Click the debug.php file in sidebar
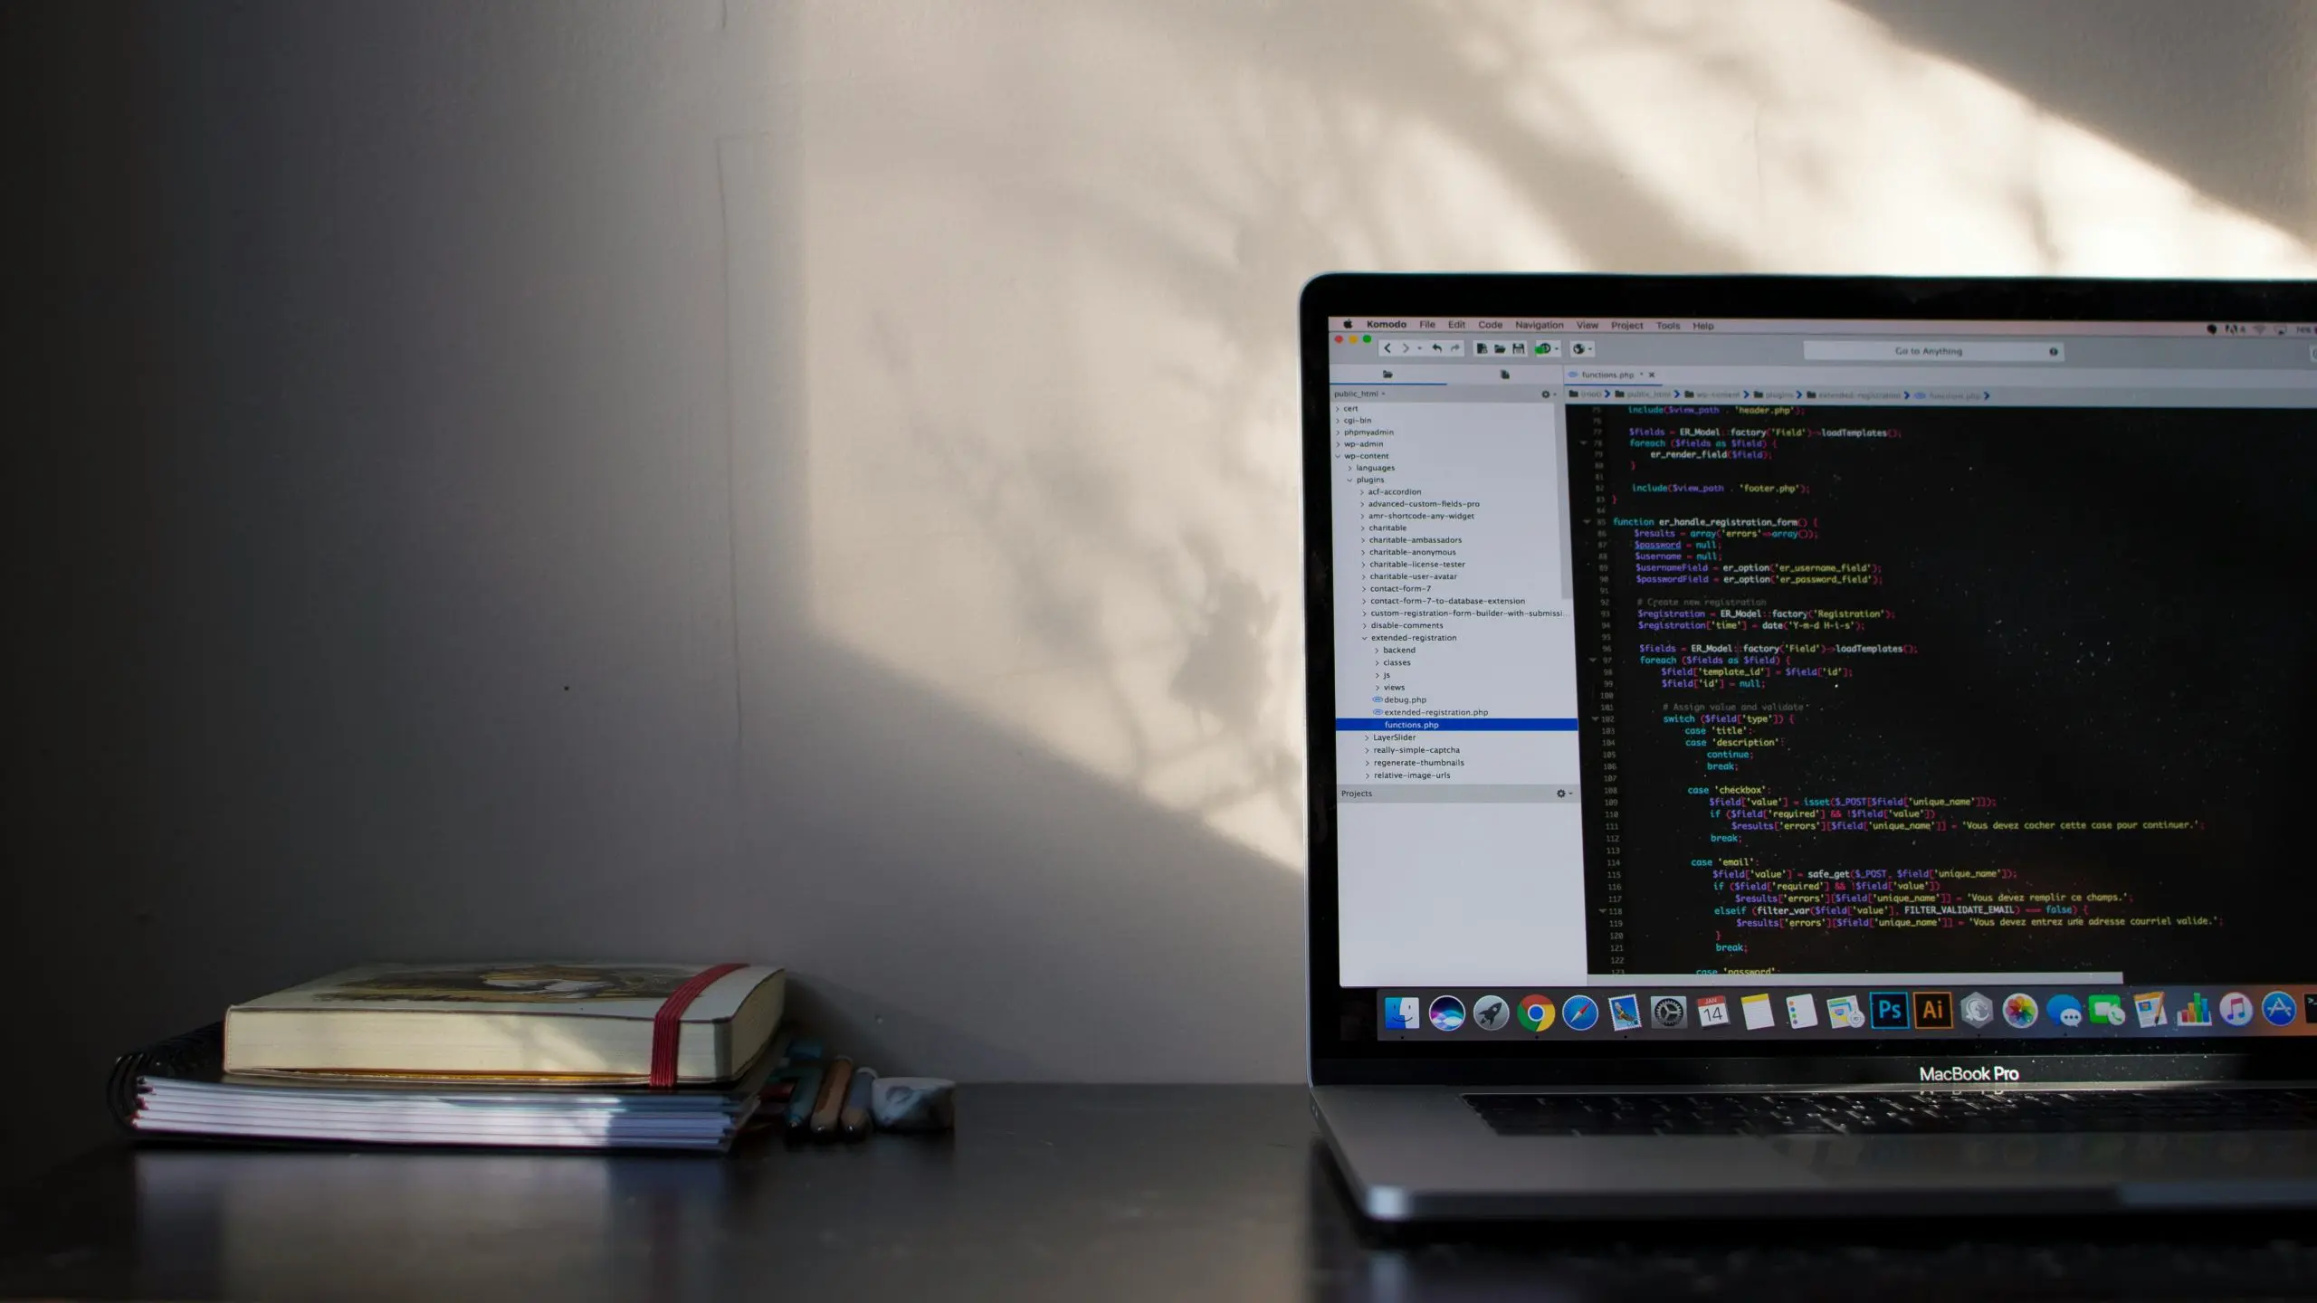Image resolution: width=2317 pixels, height=1303 pixels. point(1406,700)
